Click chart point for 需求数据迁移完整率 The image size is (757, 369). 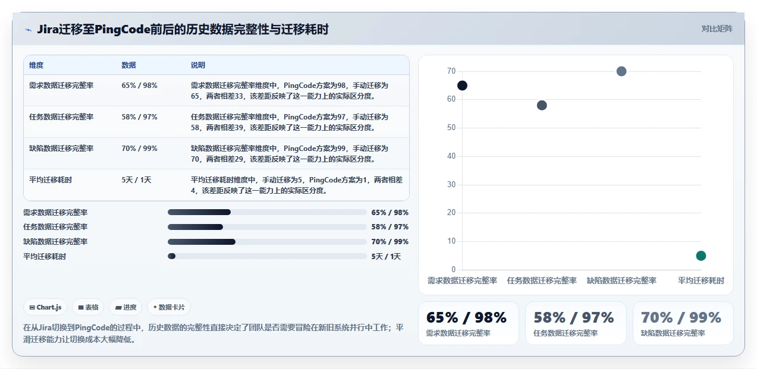[462, 86]
